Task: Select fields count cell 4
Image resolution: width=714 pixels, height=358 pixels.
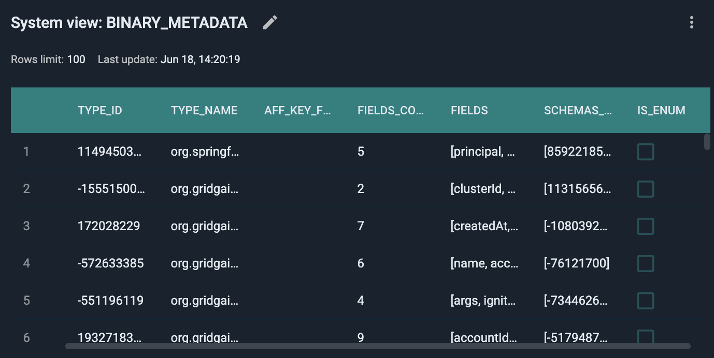Action: [x=361, y=301]
